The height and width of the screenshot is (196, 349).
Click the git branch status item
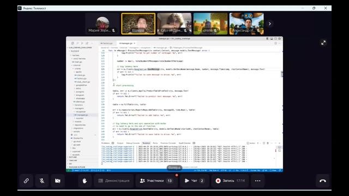point(76,170)
